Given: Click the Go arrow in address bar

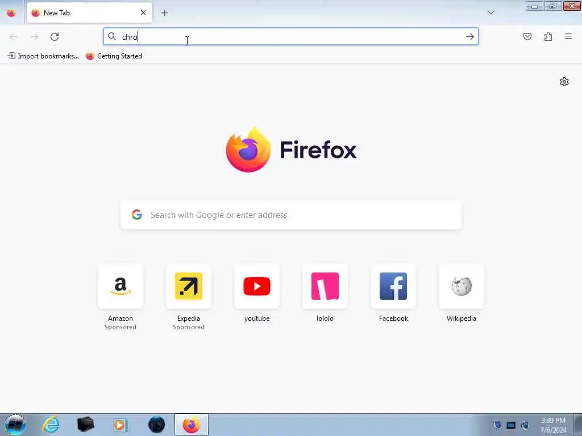Looking at the screenshot, I should click(x=470, y=37).
